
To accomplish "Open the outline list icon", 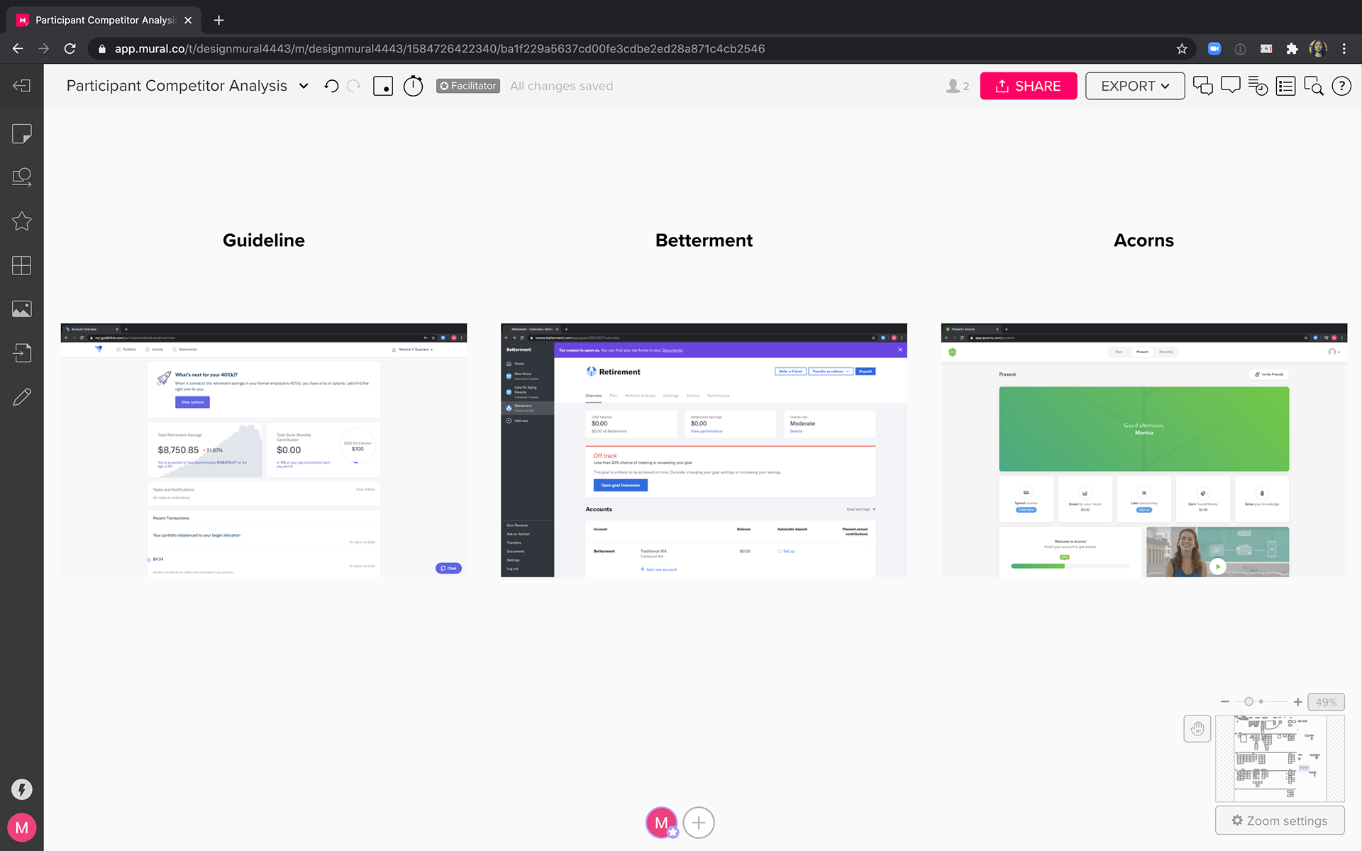I will pyautogui.click(x=1285, y=86).
